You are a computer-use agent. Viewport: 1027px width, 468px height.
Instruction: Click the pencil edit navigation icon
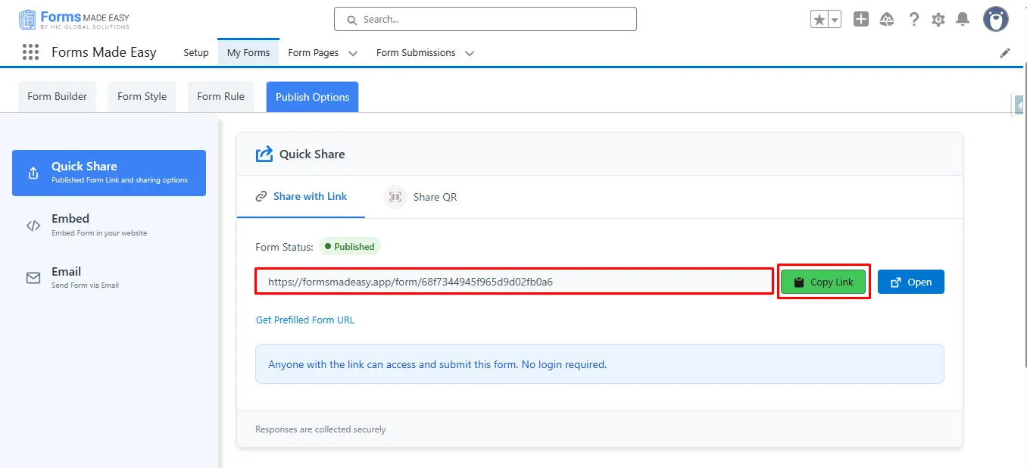1005,53
